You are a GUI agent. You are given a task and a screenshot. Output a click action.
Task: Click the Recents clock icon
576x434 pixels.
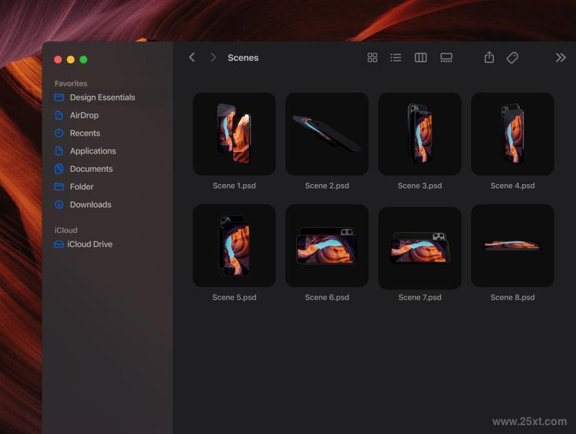[59, 133]
